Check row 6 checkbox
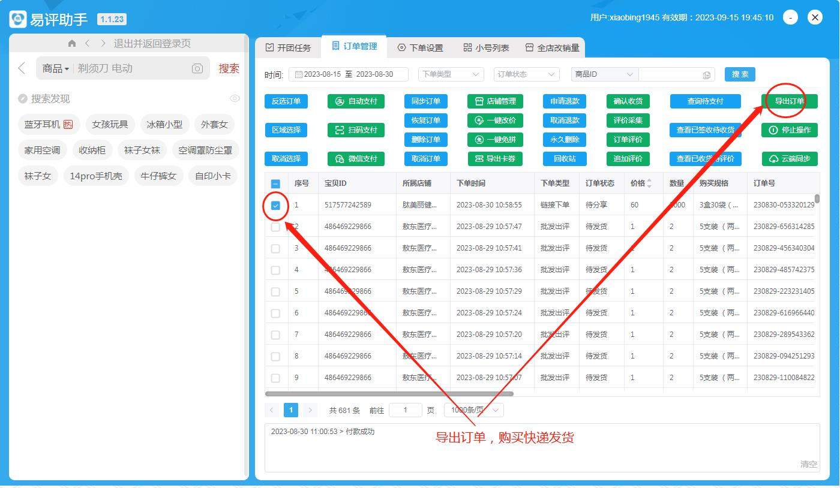This screenshot has height=488, width=840. point(275,314)
